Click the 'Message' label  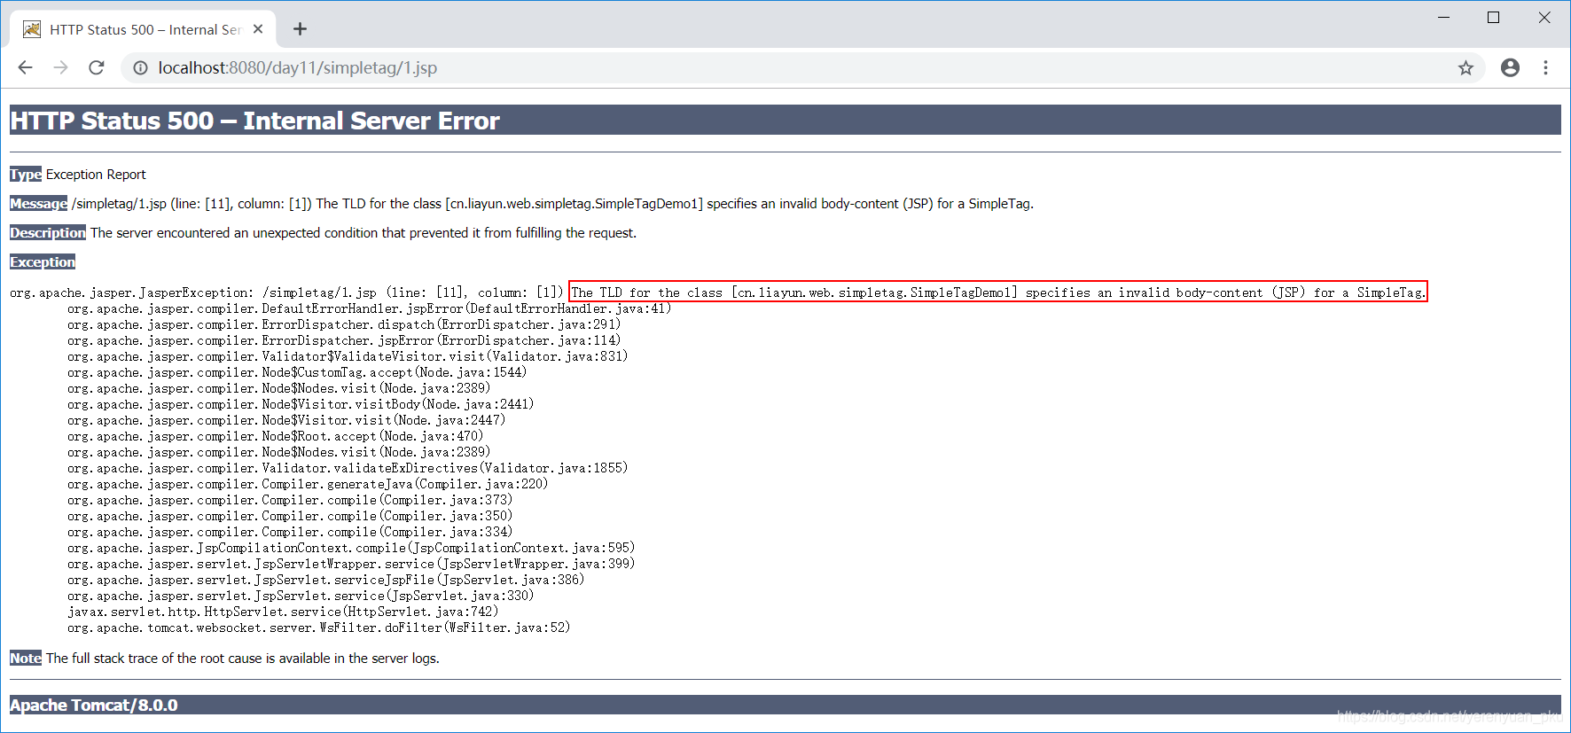coord(38,204)
